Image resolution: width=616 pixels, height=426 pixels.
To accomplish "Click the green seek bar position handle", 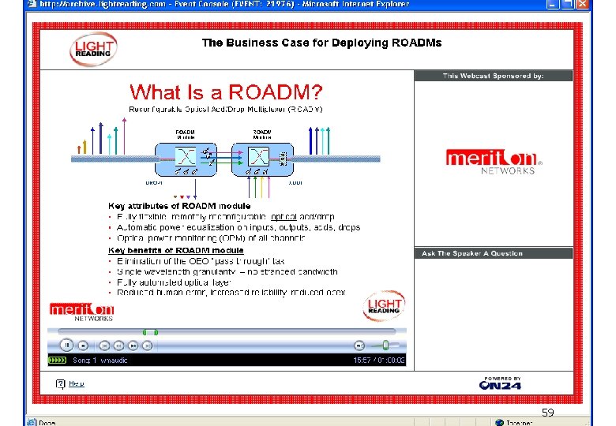I will tap(150, 332).
